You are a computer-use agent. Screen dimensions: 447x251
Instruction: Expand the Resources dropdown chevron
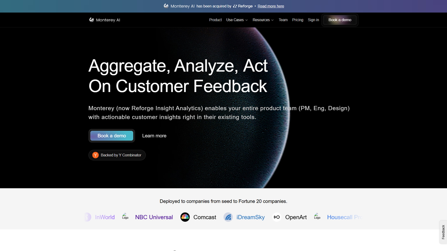coord(272,20)
